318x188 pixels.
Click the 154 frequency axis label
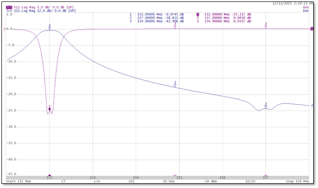[x=136, y=178]
